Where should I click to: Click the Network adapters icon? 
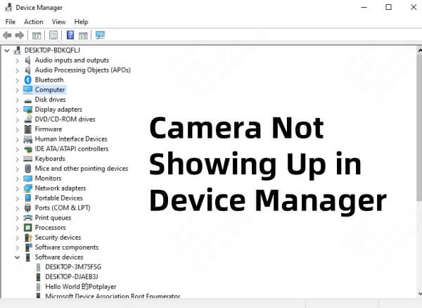pyautogui.click(x=27, y=188)
